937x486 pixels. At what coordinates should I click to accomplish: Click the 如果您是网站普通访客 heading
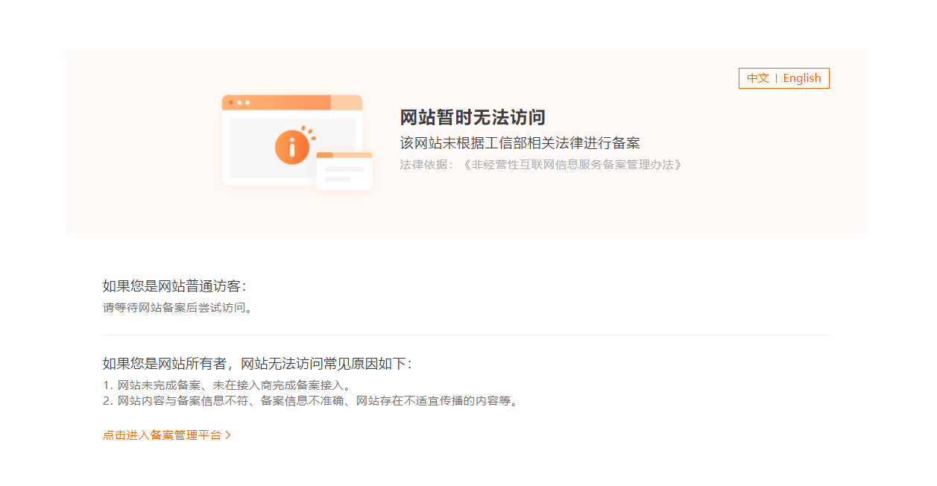pyautogui.click(x=174, y=286)
